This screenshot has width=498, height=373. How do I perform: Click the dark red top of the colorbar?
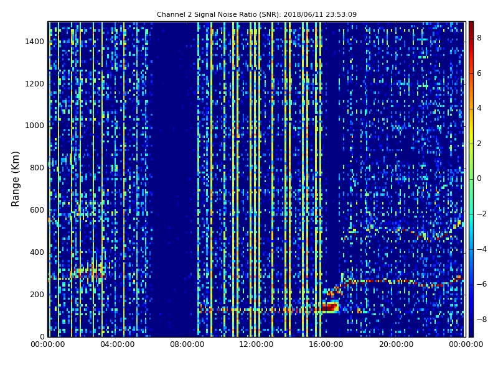[471, 27]
